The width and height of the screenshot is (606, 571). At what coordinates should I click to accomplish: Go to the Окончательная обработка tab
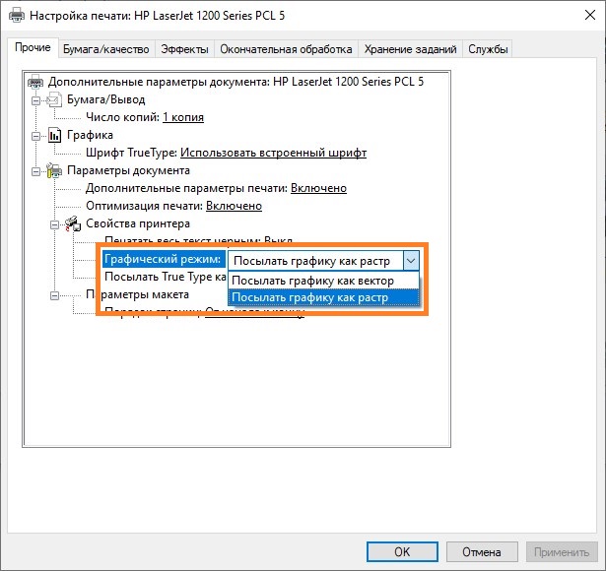coord(286,49)
